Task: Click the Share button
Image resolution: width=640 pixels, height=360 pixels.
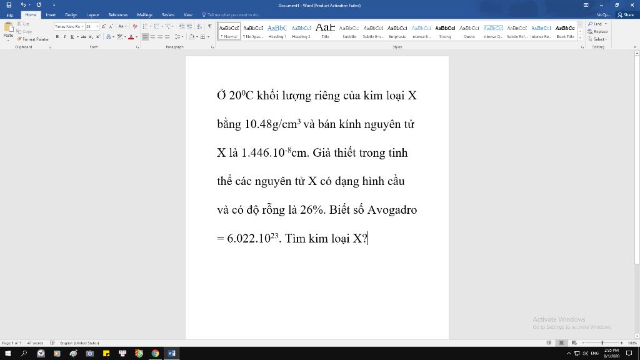Action: point(626,15)
